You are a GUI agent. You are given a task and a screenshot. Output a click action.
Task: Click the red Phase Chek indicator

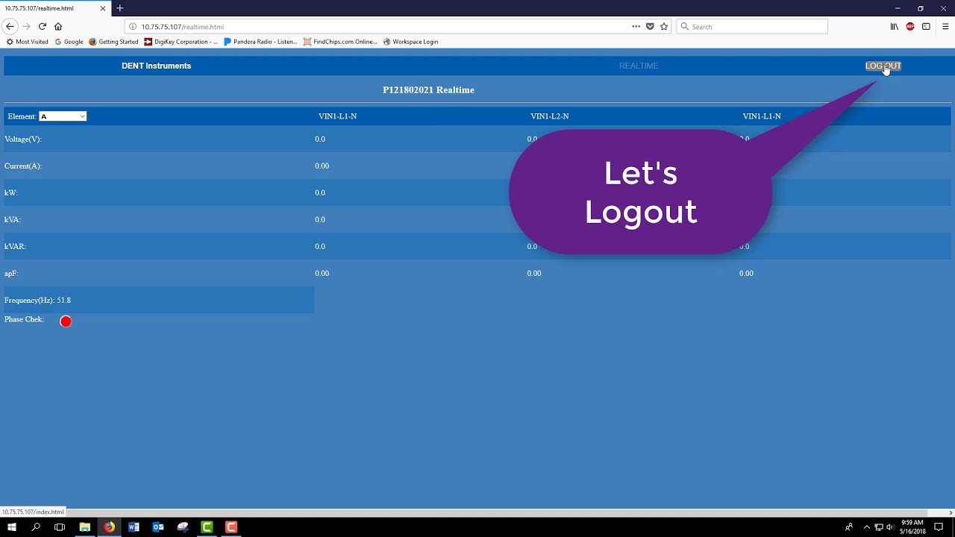click(x=66, y=321)
